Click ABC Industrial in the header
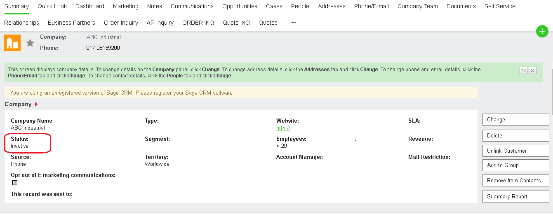553x214 pixels. coord(104,37)
